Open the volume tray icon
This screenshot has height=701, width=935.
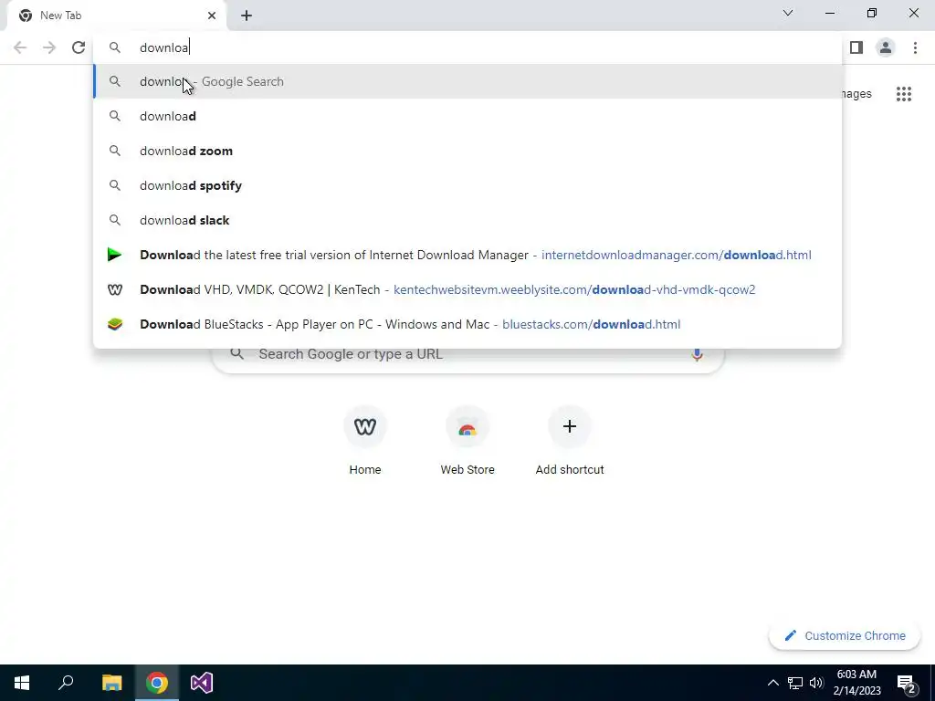(816, 683)
